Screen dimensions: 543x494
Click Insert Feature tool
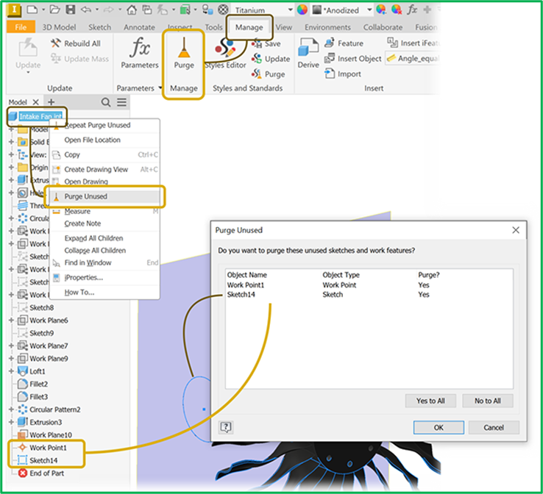(x=344, y=43)
